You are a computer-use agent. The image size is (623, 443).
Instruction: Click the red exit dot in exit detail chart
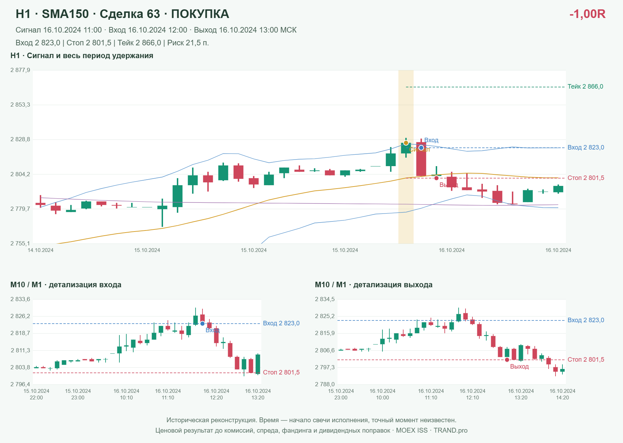pyautogui.click(x=507, y=360)
